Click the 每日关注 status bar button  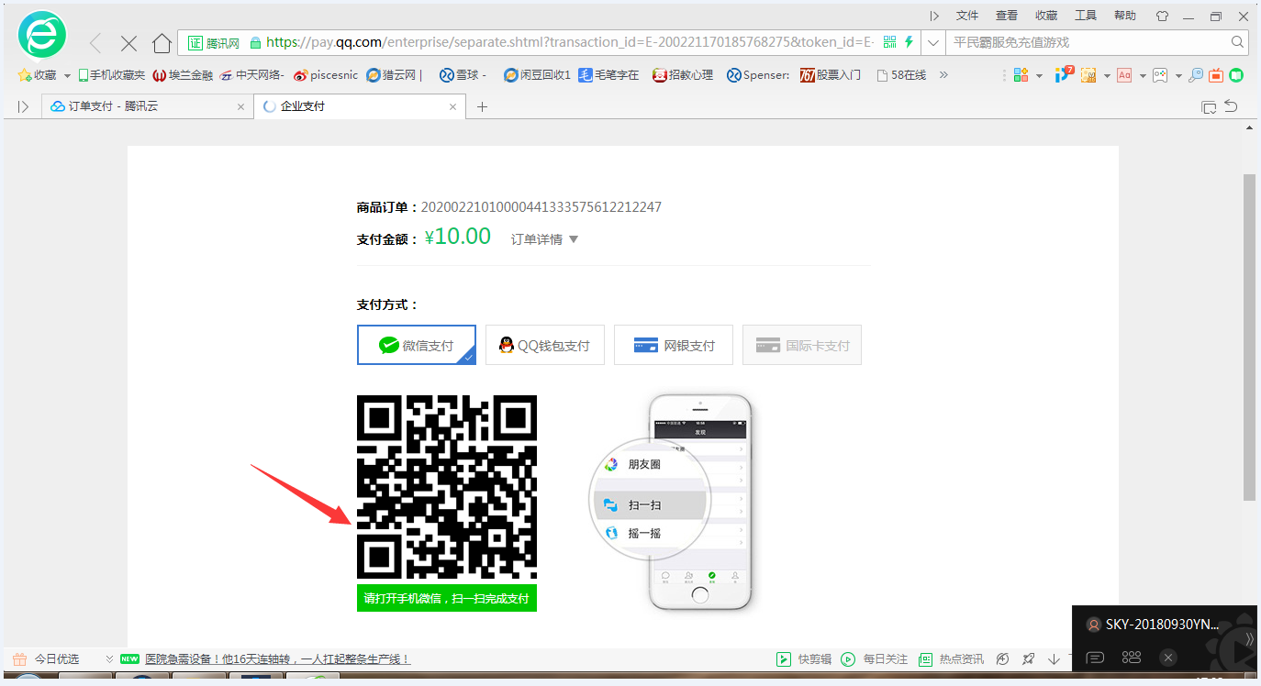click(x=875, y=659)
